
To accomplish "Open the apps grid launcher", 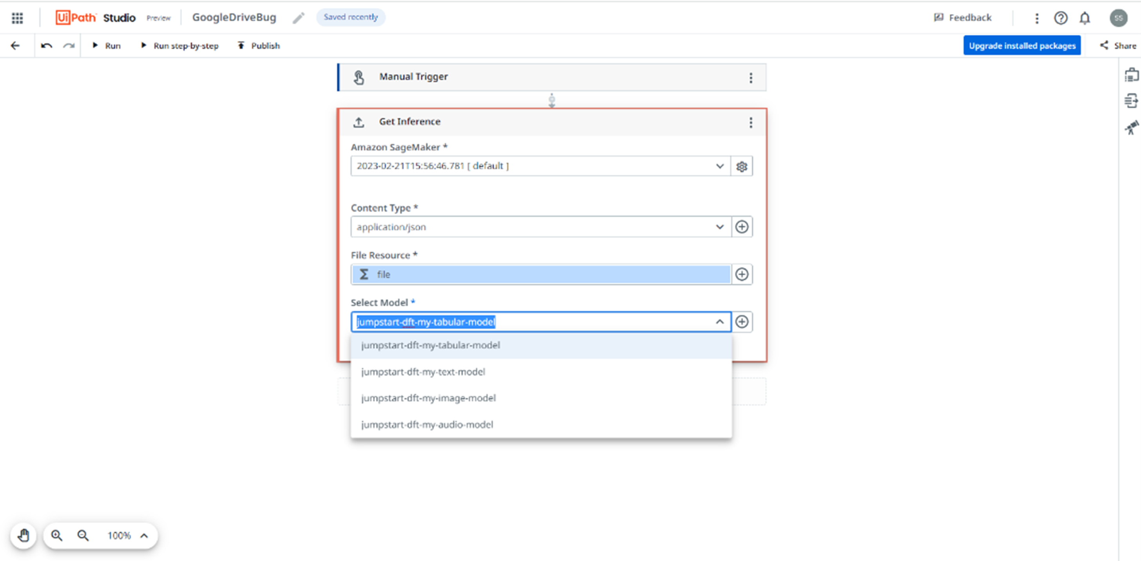I will coord(17,18).
